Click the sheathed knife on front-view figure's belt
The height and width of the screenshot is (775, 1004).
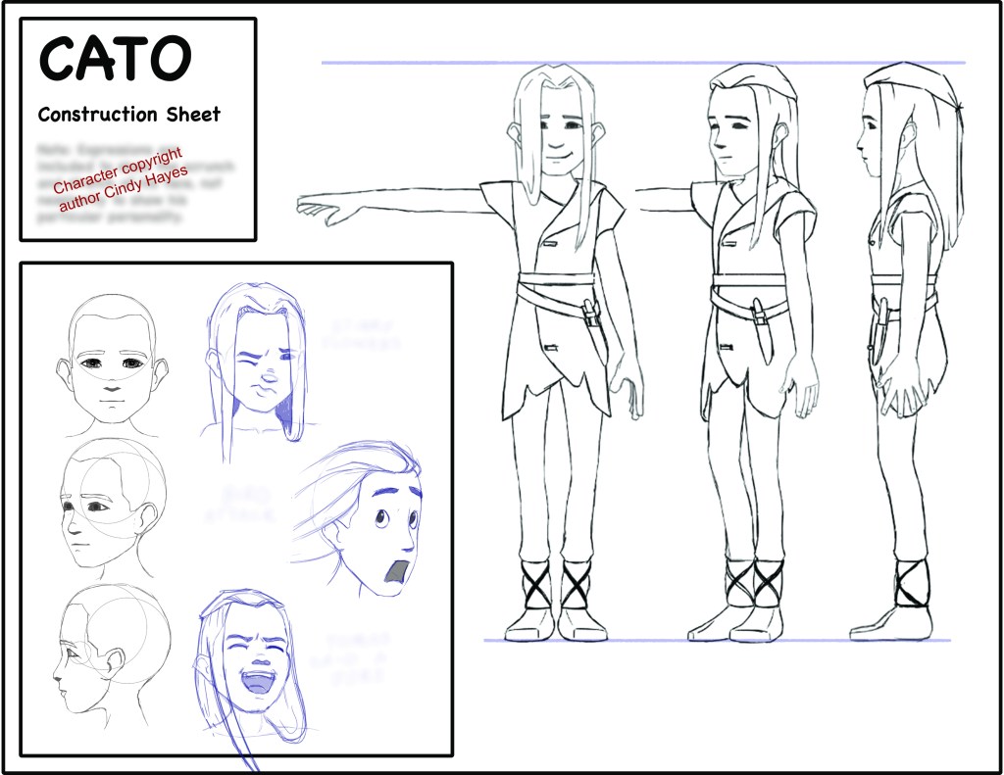click(591, 316)
